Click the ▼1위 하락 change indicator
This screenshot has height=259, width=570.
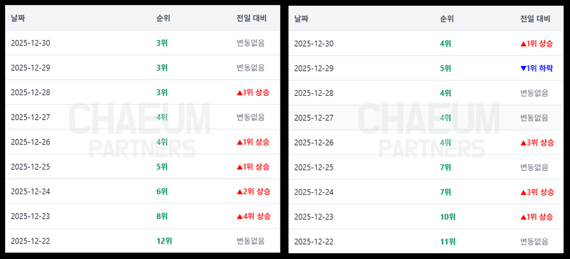click(x=536, y=68)
